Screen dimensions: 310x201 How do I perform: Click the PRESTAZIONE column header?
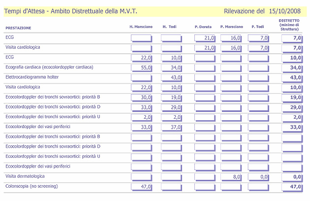tap(18, 28)
